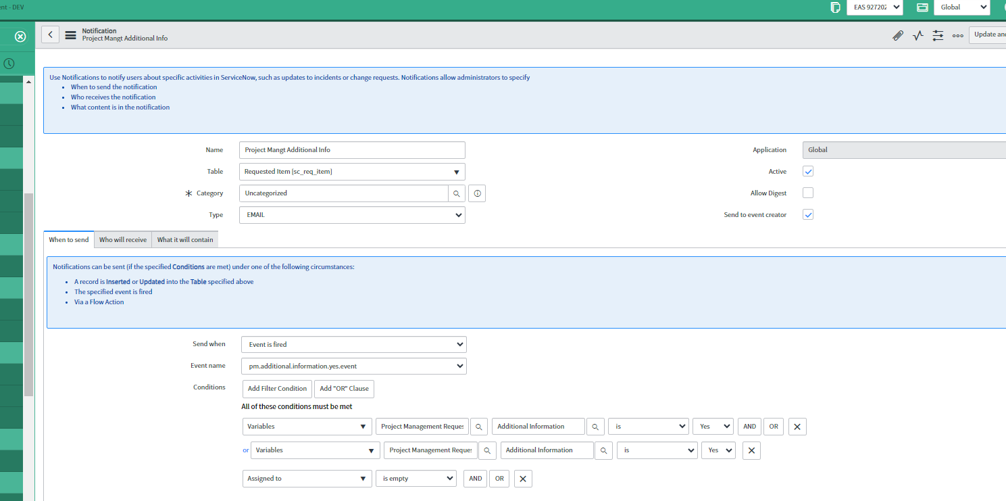
Task: Click the read-only Application field Global
Action: [x=904, y=150]
